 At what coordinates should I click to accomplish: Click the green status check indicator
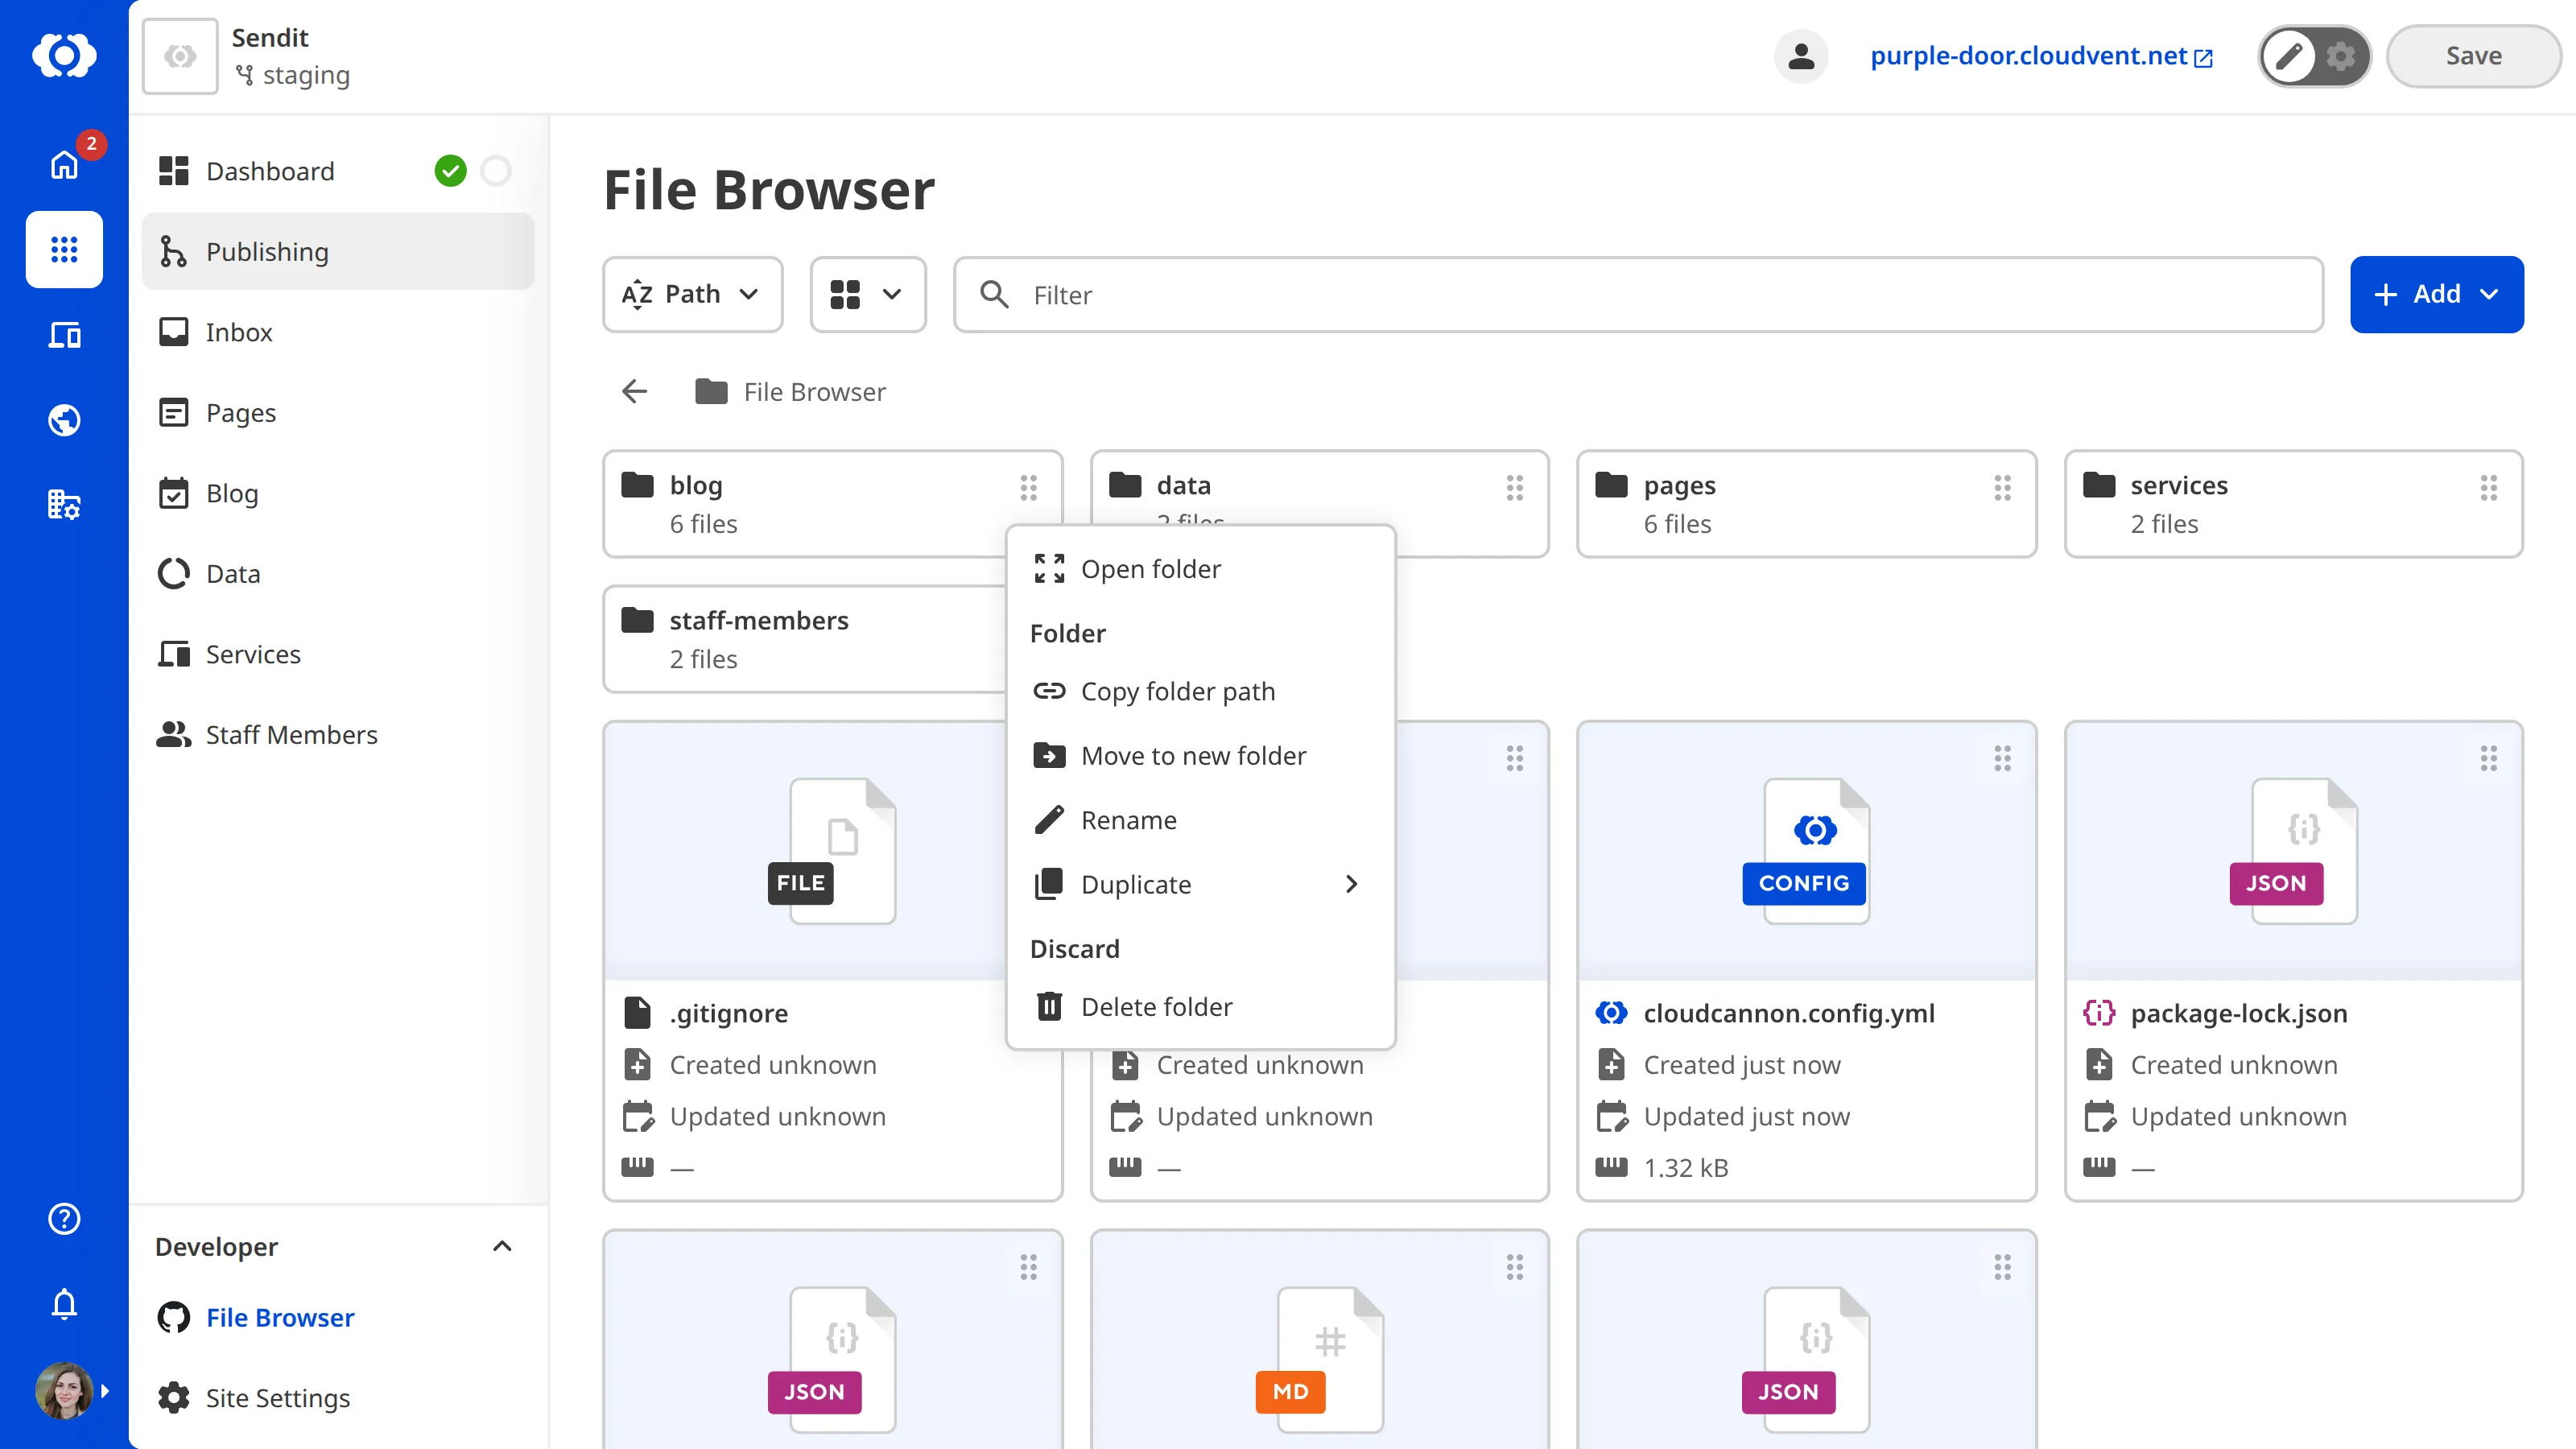pyautogui.click(x=451, y=171)
